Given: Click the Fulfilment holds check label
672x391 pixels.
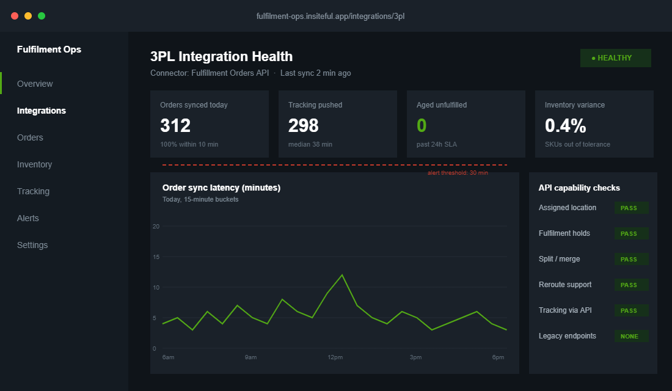Looking at the screenshot, I should [564, 233].
